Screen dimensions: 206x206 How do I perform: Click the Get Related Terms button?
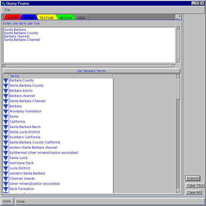pos(92,71)
